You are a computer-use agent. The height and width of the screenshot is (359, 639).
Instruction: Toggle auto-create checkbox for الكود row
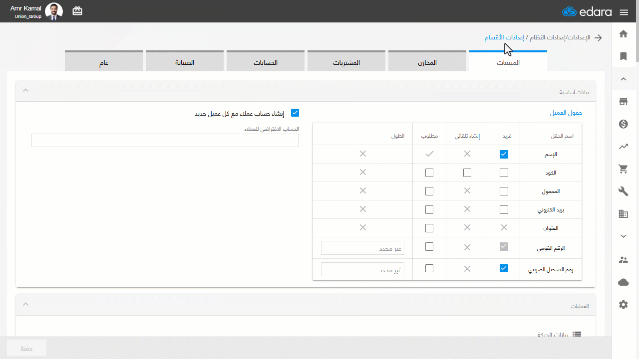(x=467, y=173)
